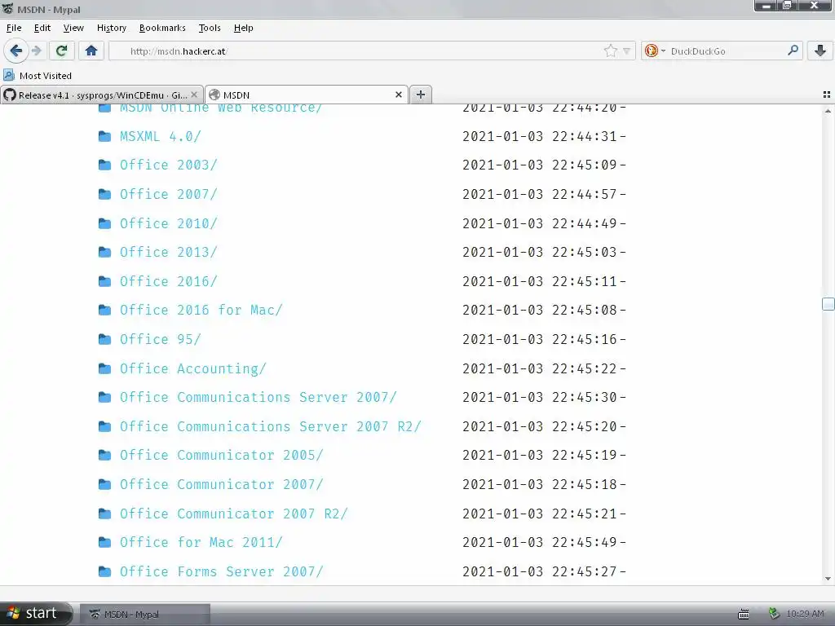The width and height of the screenshot is (835, 626).
Task: Click the Office 95/ timestamp 22:45:16
Action: [x=584, y=339]
